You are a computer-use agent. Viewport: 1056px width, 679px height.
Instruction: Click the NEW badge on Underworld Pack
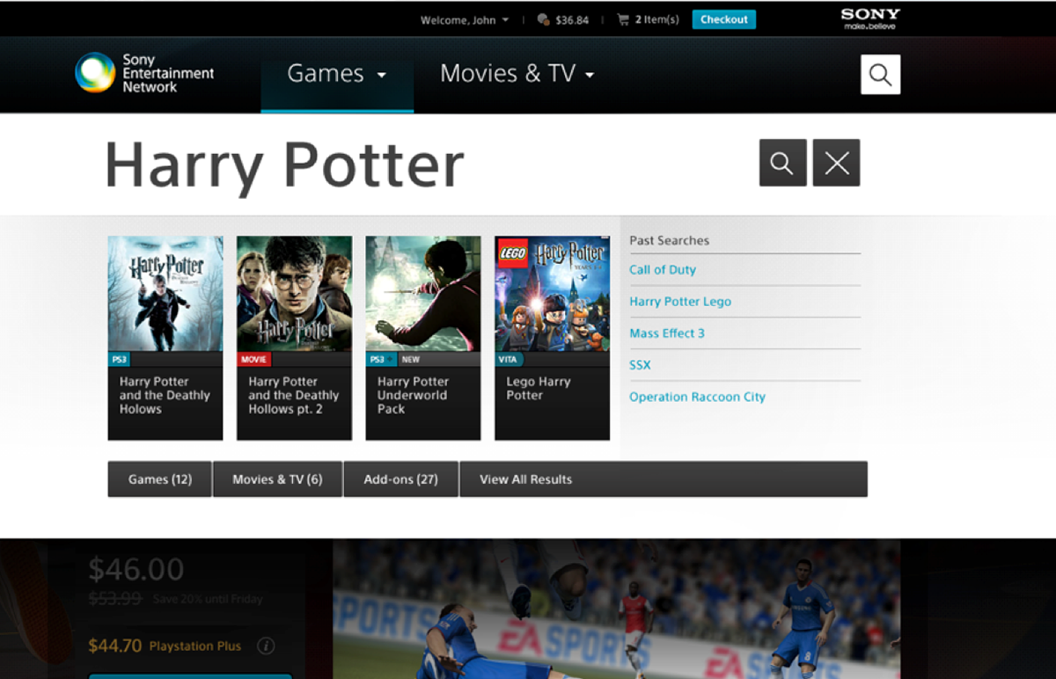click(x=411, y=359)
